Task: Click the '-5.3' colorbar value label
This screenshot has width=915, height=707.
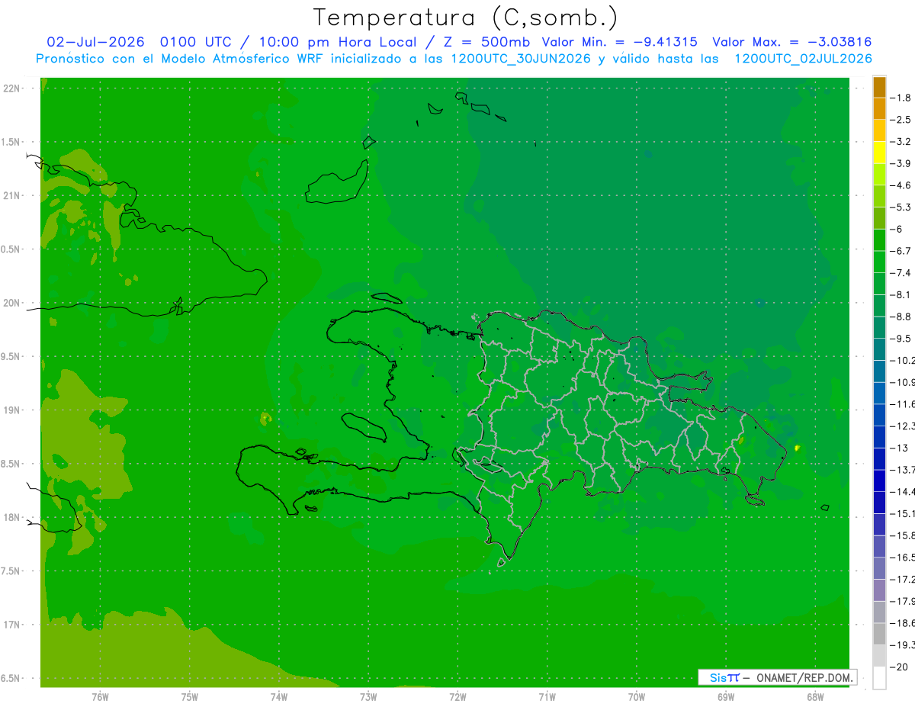Action: coord(901,207)
